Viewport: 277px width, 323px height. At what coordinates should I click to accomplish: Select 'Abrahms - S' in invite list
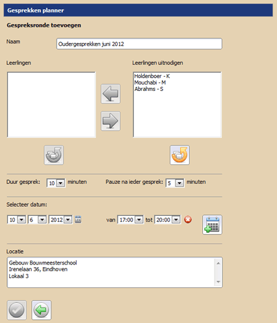149,89
